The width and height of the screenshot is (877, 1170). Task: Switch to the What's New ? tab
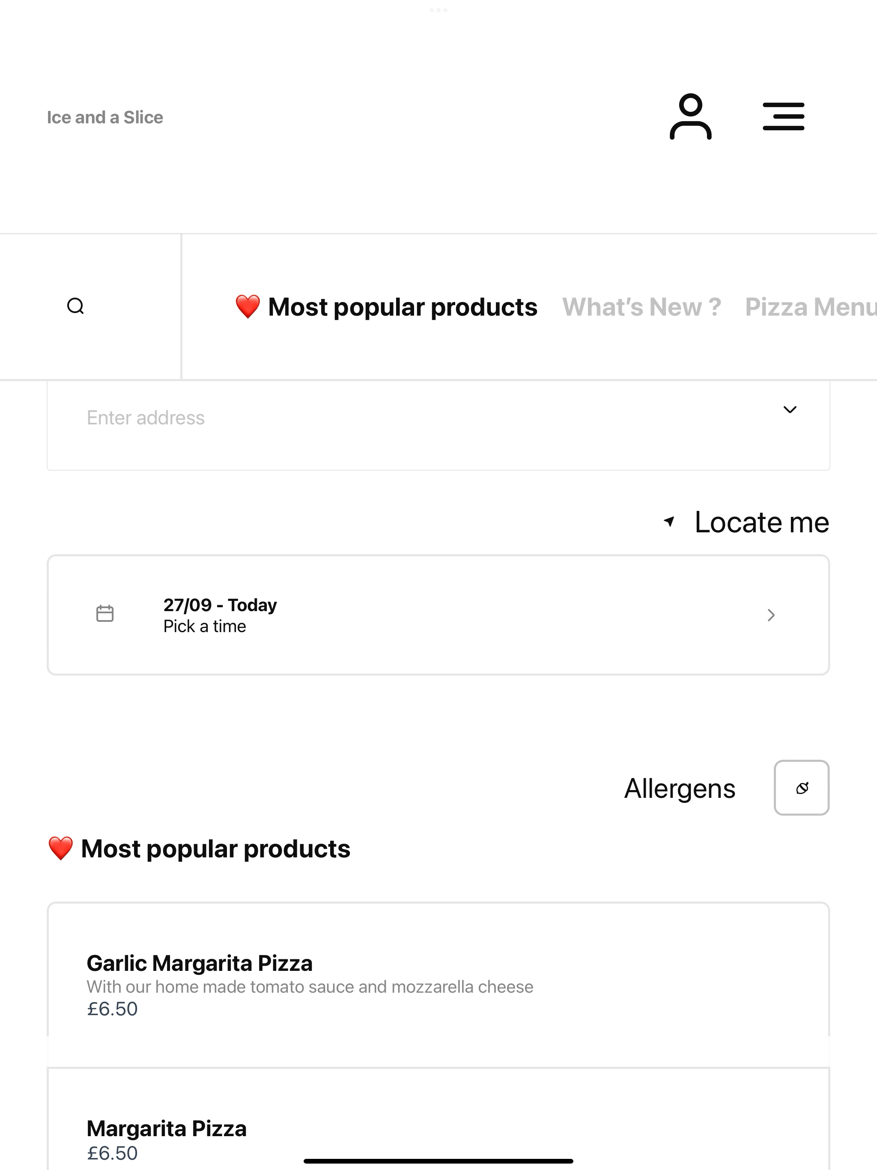641,307
